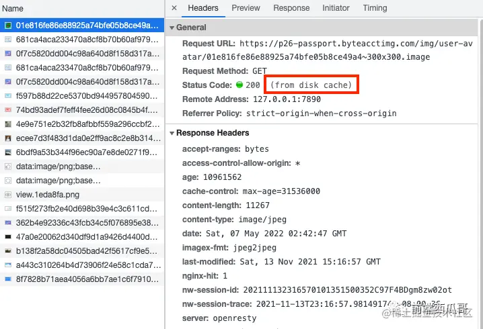
Task: Select request 362b4e92336c43fcb34c5f076895e38
Action: (x=82, y=223)
